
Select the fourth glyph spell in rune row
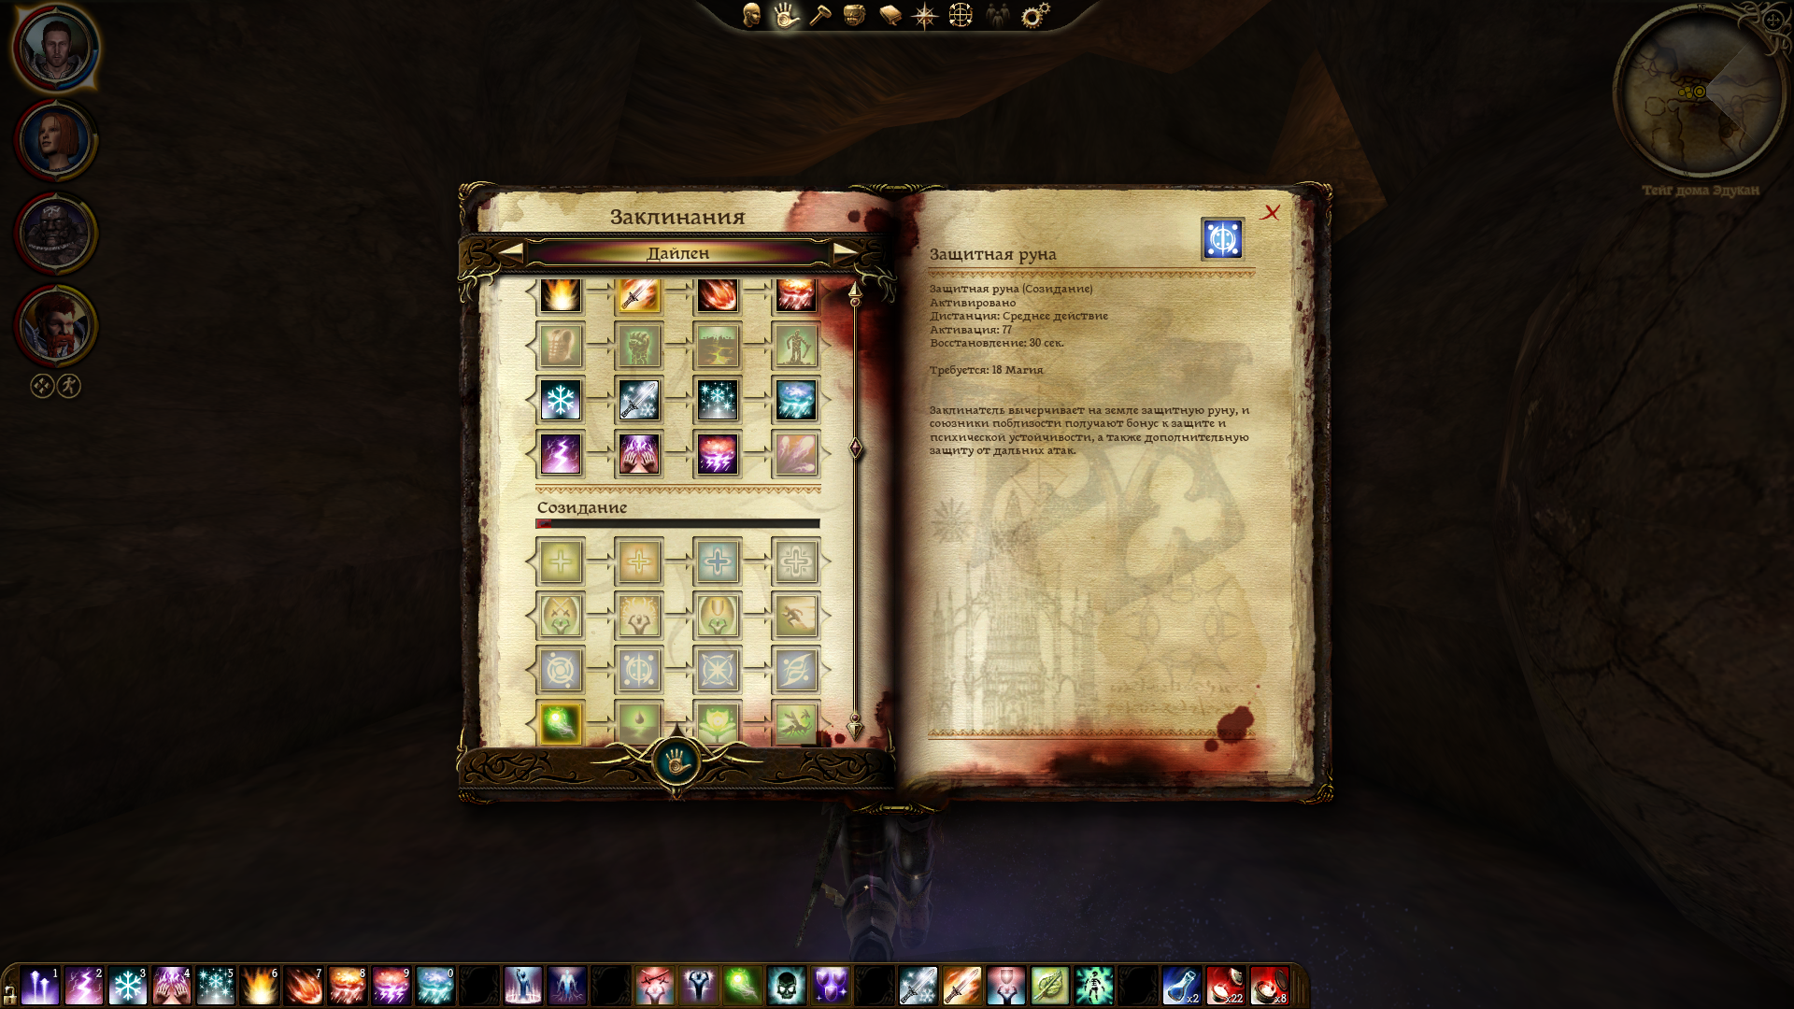point(796,670)
